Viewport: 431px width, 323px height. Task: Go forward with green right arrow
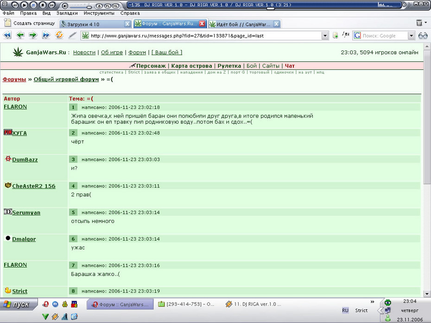coord(33,35)
